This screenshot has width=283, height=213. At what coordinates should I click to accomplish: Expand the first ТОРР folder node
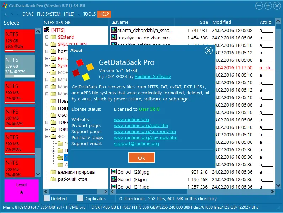point(47,122)
